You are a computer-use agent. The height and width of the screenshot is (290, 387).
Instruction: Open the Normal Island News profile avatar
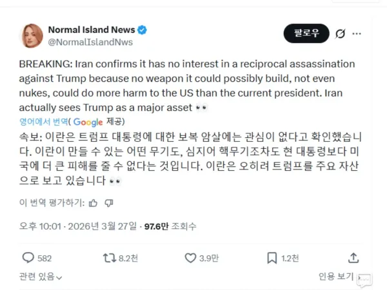click(x=32, y=36)
